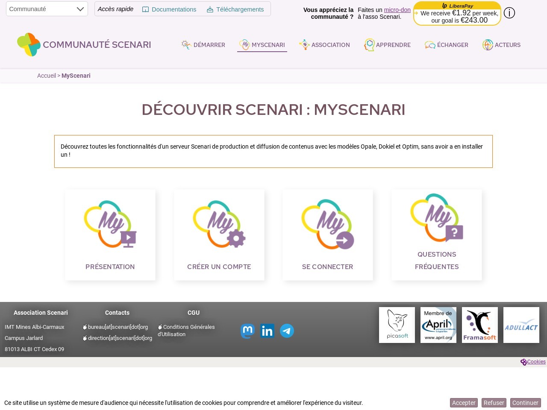Viewport: 547px width, 410px height.
Task: Open the Cookies settings link
Action: pos(536,362)
